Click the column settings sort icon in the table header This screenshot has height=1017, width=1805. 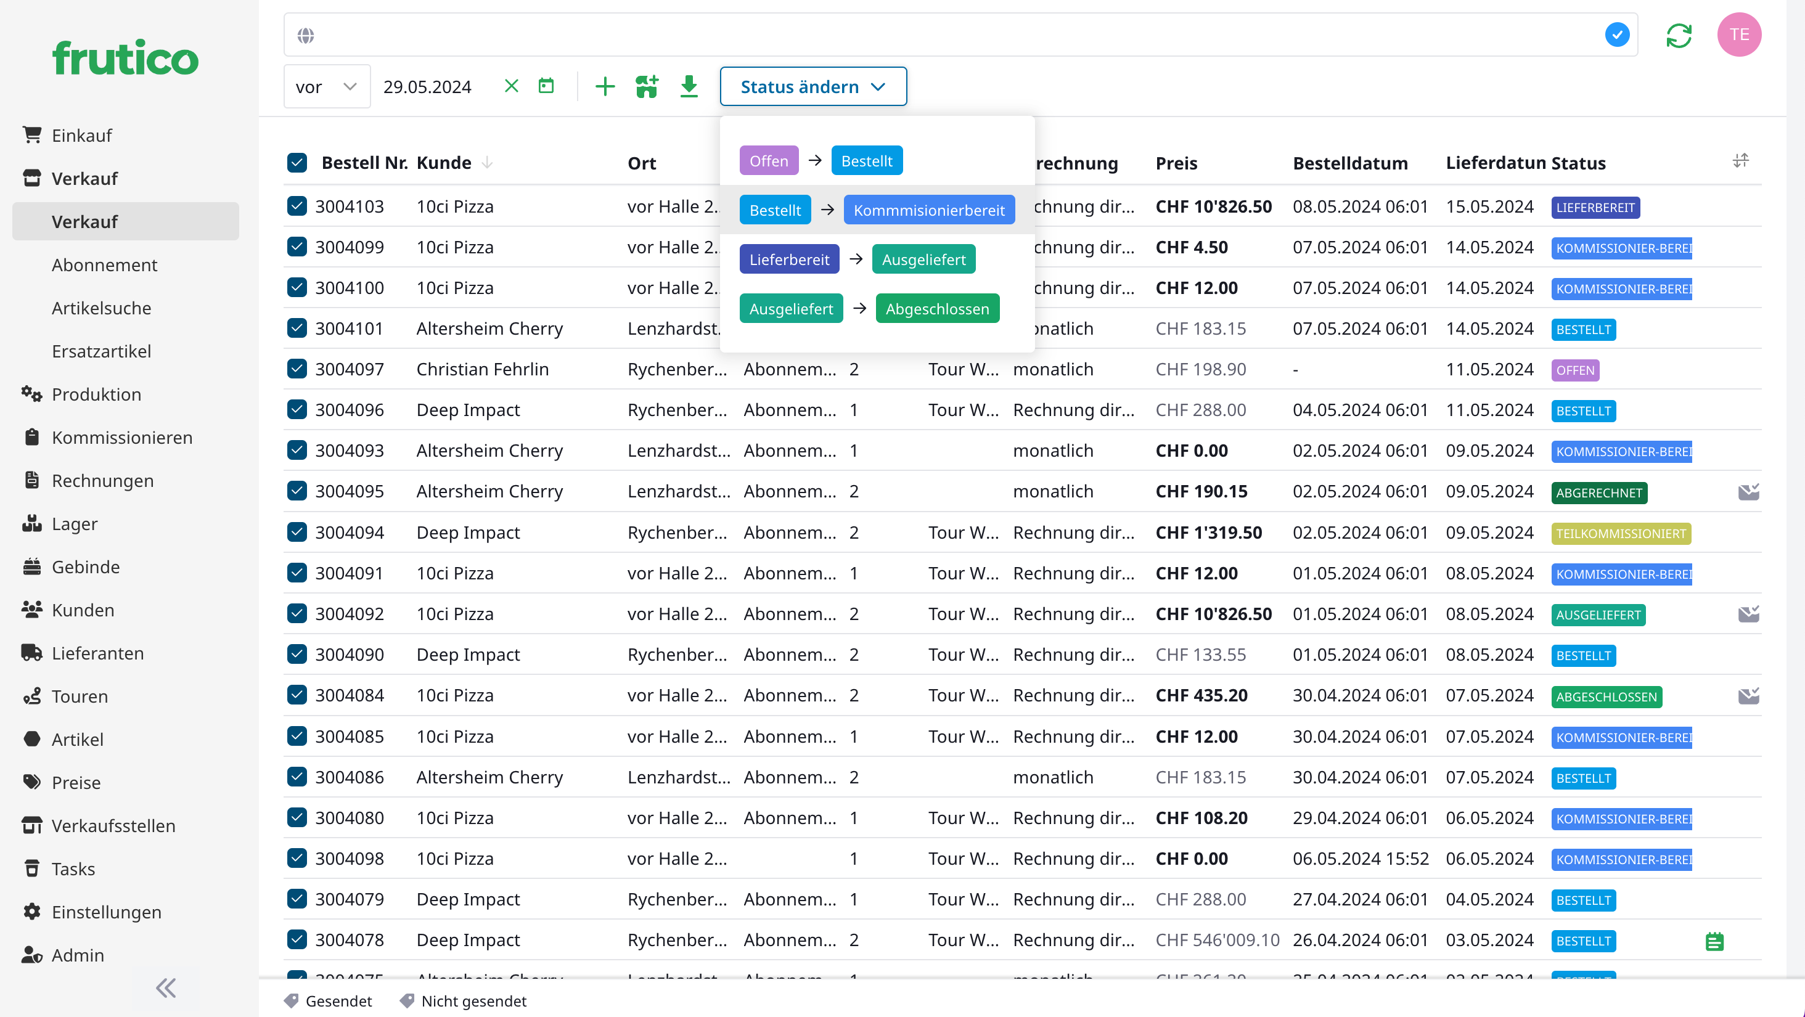pyautogui.click(x=1740, y=161)
